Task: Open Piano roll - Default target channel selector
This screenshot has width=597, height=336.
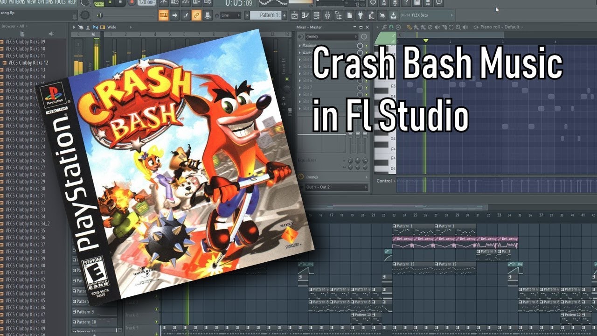Action: 500,27
